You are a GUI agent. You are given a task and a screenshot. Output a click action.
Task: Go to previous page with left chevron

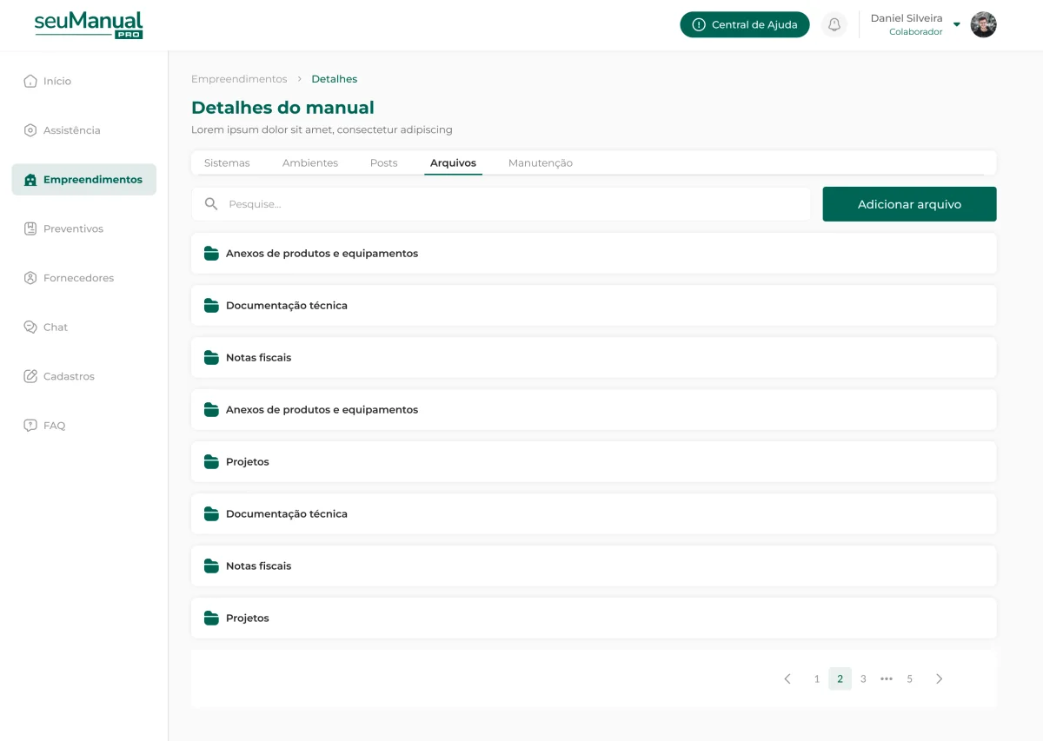click(787, 678)
